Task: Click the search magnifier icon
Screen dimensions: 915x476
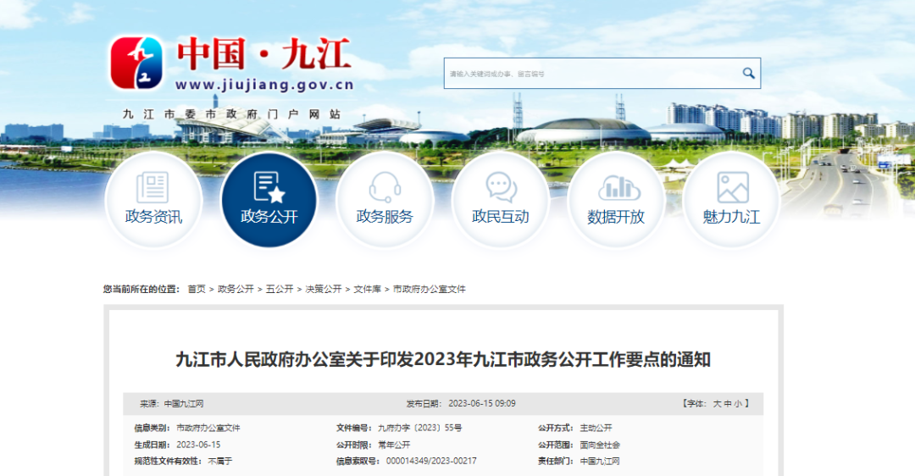Action: [x=748, y=73]
